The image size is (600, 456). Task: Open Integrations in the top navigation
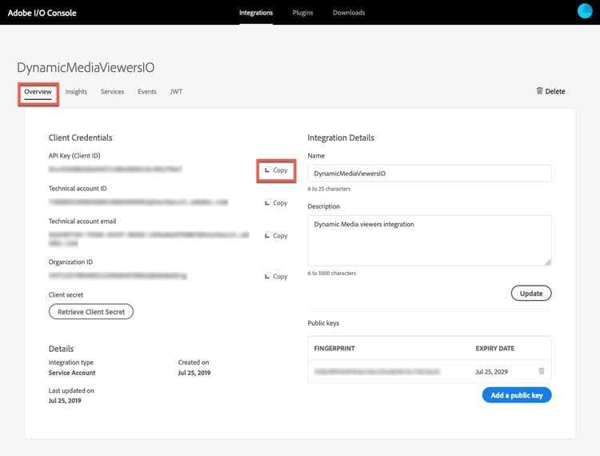tap(256, 13)
